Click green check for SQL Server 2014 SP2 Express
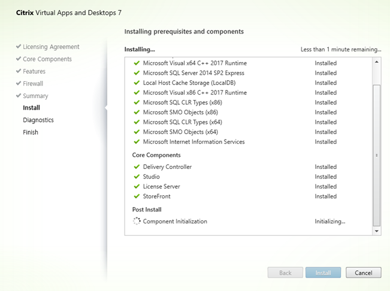Viewport: 390px width, 291px height. coord(137,73)
